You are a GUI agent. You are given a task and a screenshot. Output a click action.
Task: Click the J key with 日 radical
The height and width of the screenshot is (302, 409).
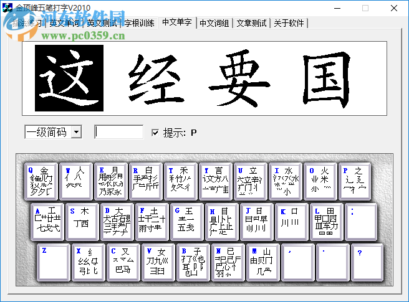coord(257,222)
